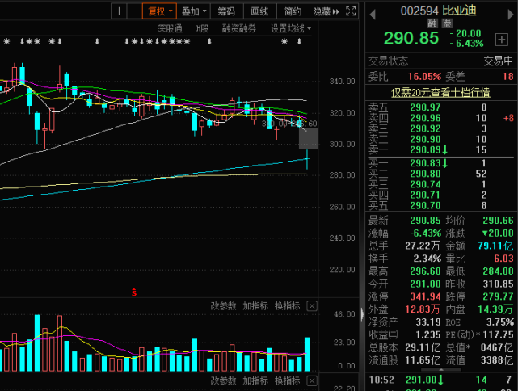The width and height of the screenshot is (518, 391).
Task: Toggle the 筹码 chip distribution view
Action: [x=226, y=11]
